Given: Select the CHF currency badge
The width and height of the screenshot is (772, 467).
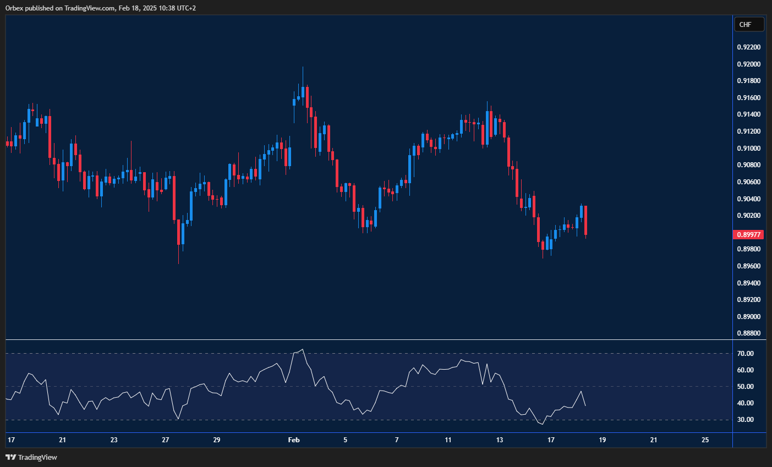Looking at the screenshot, I should [749, 24].
